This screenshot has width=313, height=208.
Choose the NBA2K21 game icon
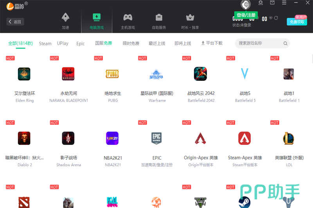coord(112,138)
